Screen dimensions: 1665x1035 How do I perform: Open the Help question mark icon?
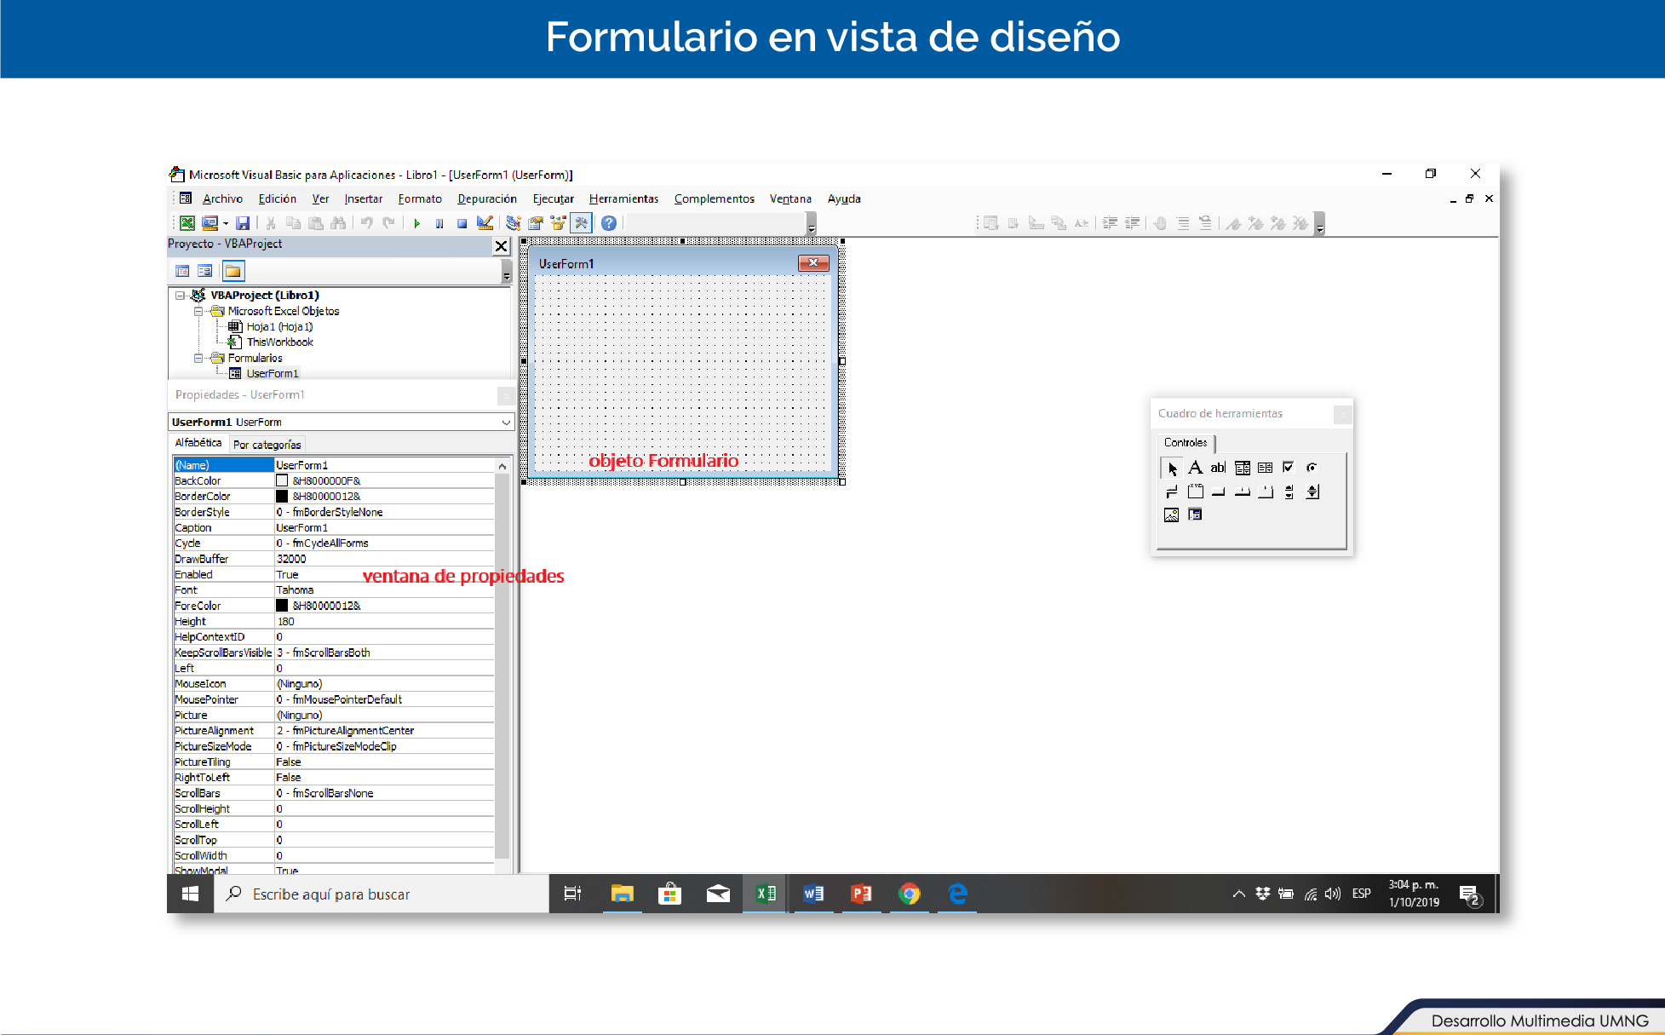(608, 223)
